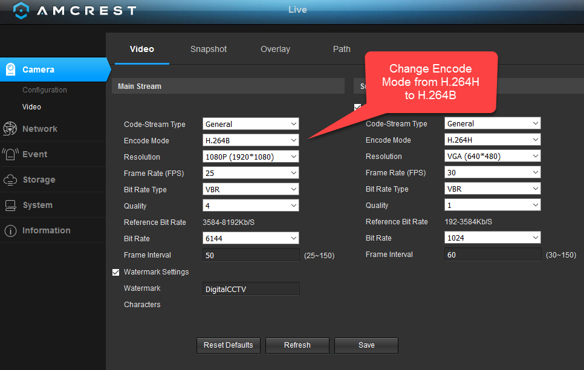
Task: Click the Watermark Characters text field
Action: click(x=251, y=289)
